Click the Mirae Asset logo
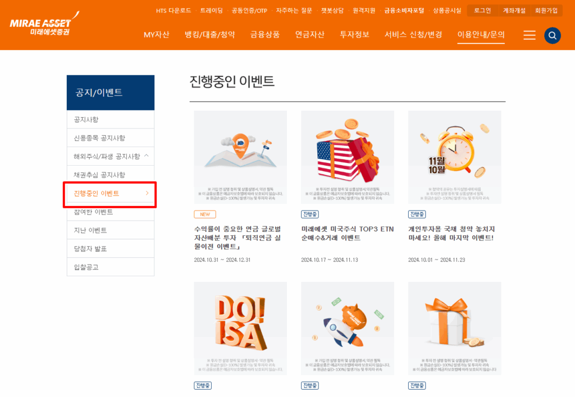 pyautogui.click(x=42, y=26)
